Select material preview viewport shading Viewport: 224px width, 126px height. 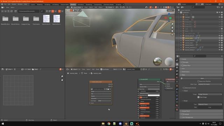pyautogui.click(x=168, y=7)
